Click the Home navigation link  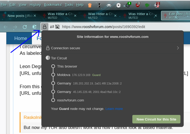[21, 38]
